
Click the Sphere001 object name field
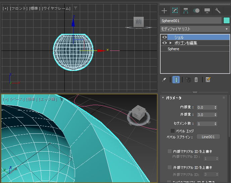[191, 21]
